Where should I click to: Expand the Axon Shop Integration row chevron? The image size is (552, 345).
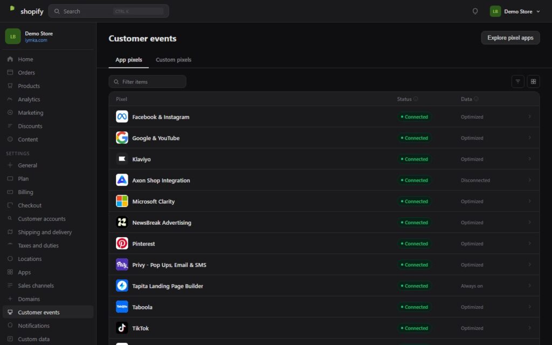coord(529,180)
